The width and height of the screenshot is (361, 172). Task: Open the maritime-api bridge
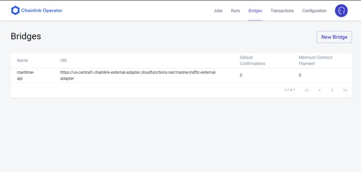coord(26,75)
